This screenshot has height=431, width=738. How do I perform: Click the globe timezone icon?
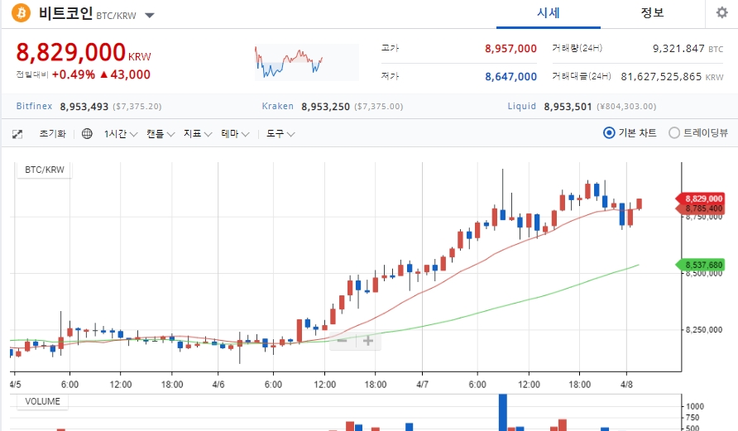pos(87,134)
